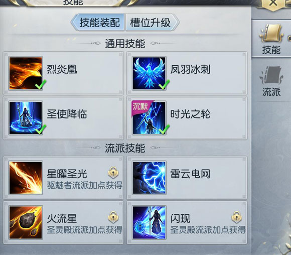The height and width of the screenshot is (255, 291).
Task: Choose the 圣使降临 skill icon
Action: (x=26, y=118)
